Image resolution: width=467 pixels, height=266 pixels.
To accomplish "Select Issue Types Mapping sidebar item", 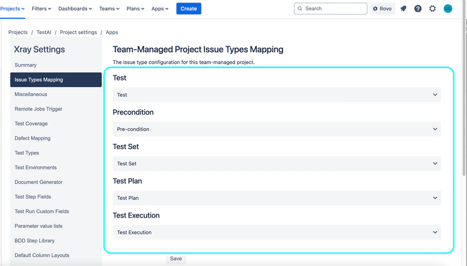I will click(x=56, y=79).
